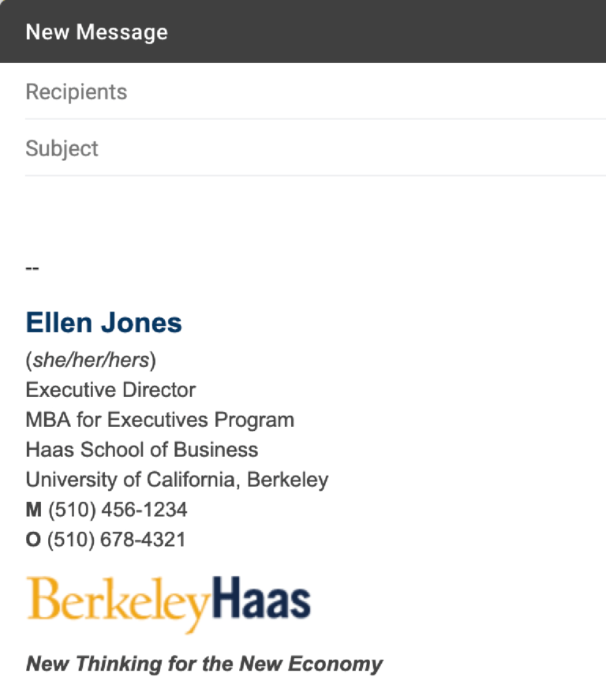606x696 pixels.
Task: Click the signature separator dashes
Action: (x=32, y=268)
